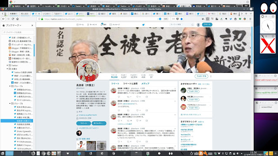Follow the first suggested user
The image size is (278, 156).
(193, 91)
